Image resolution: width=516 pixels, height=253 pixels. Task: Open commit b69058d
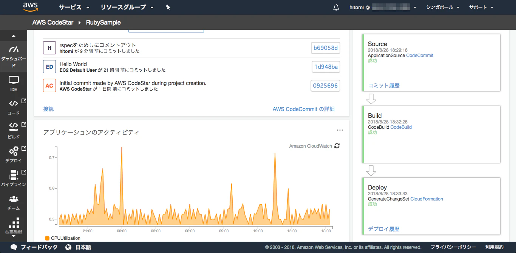click(326, 48)
